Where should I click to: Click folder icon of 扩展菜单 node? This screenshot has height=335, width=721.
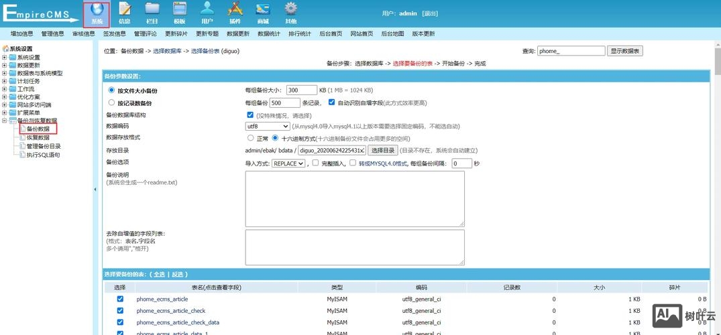pos(13,113)
